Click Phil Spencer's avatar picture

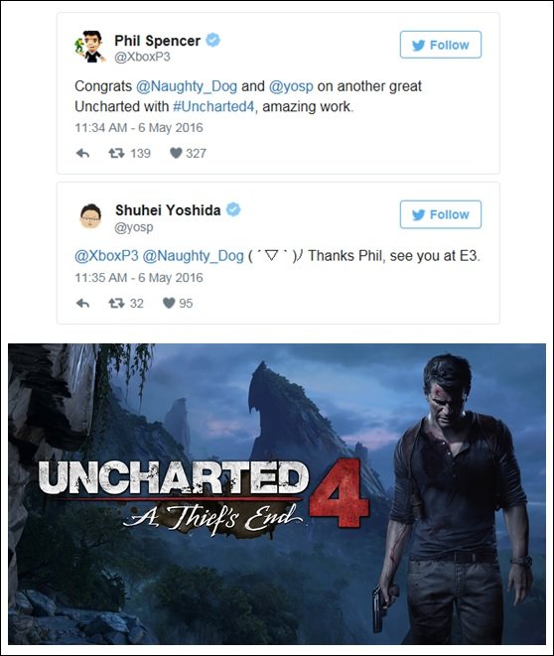point(90,47)
